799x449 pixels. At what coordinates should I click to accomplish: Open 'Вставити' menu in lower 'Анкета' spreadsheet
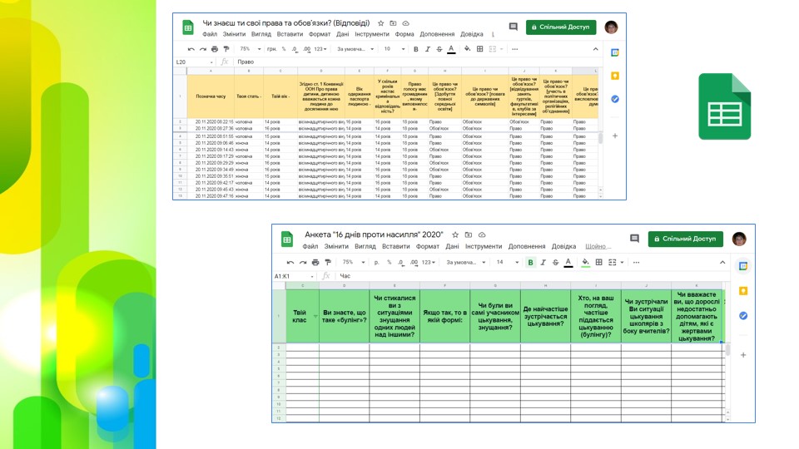click(x=395, y=246)
